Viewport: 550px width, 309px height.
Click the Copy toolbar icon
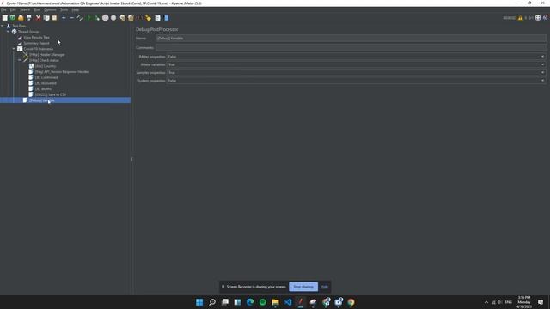[x=46, y=18]
